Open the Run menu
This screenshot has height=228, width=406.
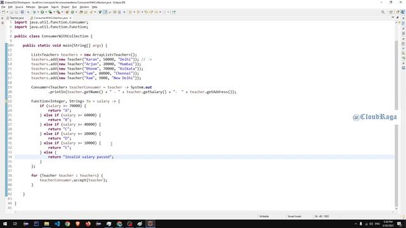pos(75,7)
